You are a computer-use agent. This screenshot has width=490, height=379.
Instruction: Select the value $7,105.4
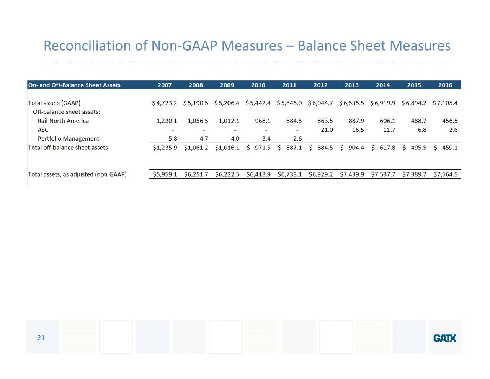(445, 103)
